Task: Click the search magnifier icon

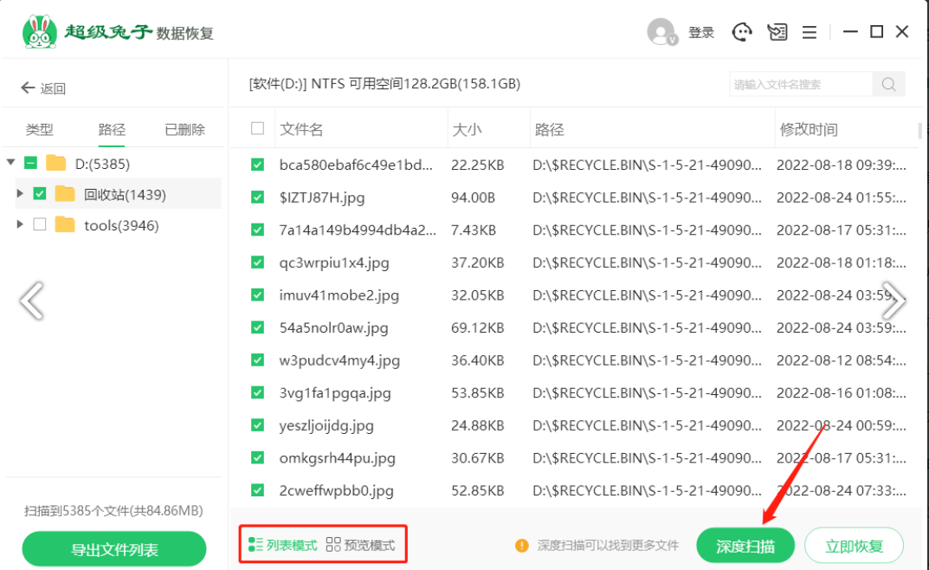Action: coord(888,84)
